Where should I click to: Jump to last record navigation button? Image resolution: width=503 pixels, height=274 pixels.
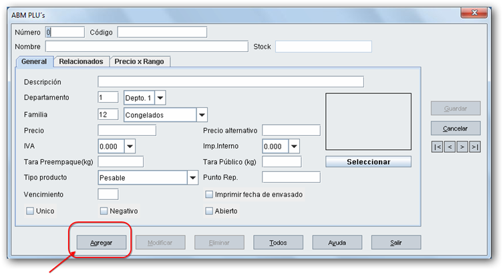(x=475, y=147)
